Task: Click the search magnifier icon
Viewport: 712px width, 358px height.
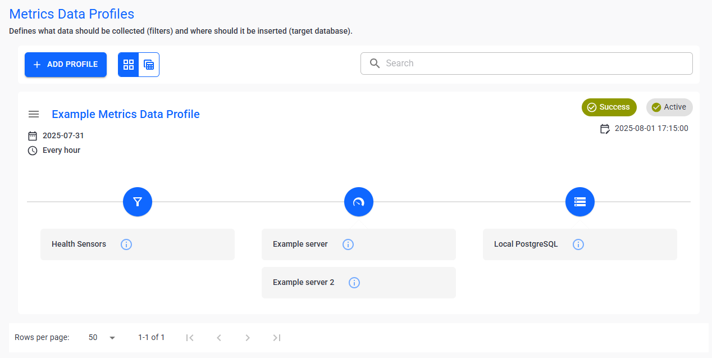Action: coord(375,64)
